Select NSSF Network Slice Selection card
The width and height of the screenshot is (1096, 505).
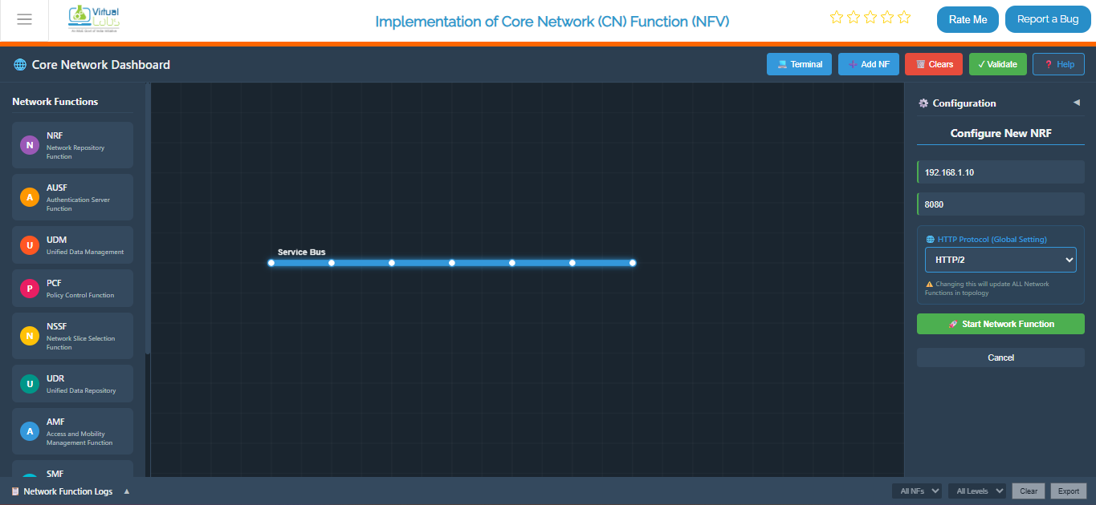click(x=72, y=336)
